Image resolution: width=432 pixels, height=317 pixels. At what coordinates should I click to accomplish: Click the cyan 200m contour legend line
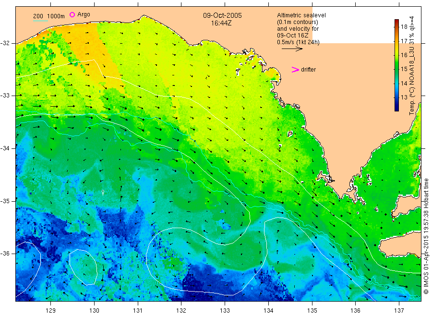40,20
